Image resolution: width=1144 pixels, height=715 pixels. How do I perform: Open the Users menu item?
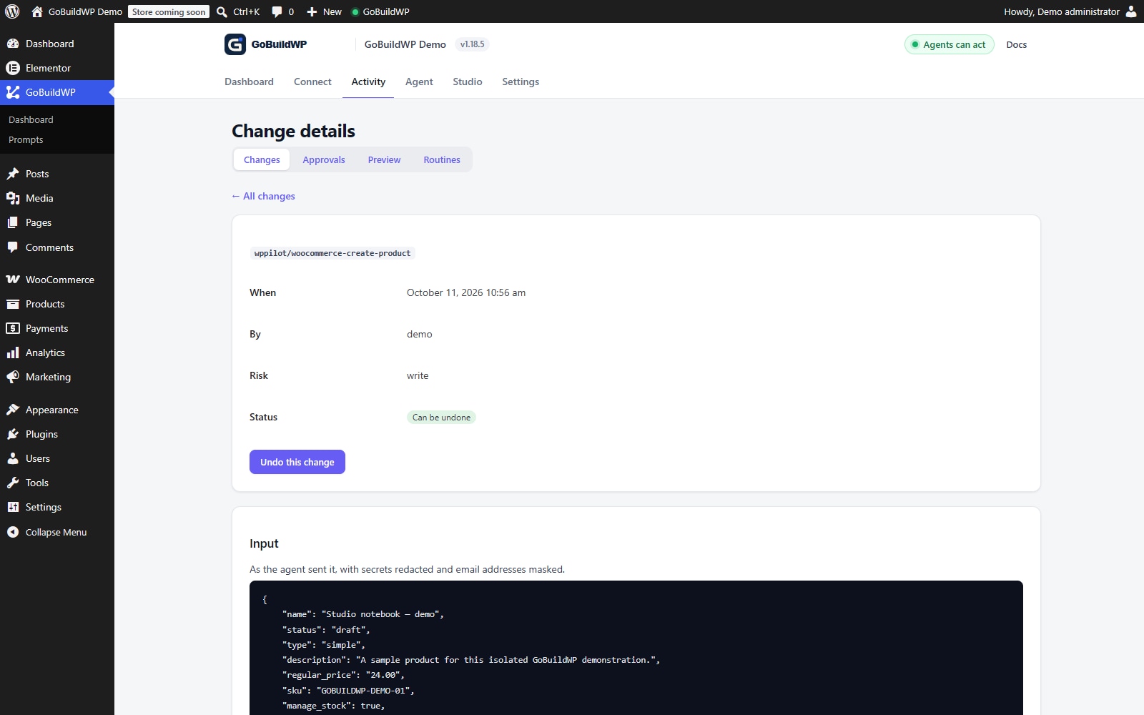[x=57, y=458]
